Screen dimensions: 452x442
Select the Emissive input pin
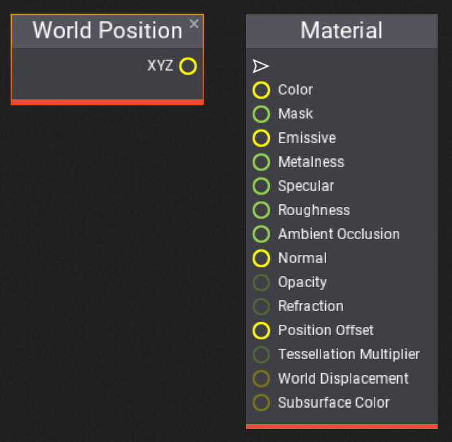coord(261,138)
